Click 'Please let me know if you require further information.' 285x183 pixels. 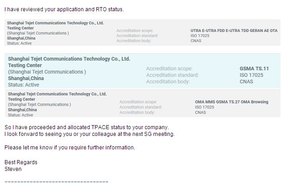(70, 148)
